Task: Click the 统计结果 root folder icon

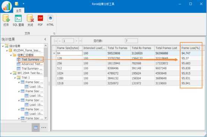Action: point(6,46)
